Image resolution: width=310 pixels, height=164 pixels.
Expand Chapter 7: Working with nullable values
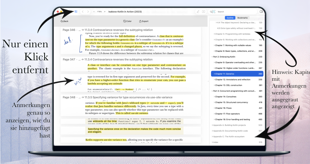coord(214,45)
